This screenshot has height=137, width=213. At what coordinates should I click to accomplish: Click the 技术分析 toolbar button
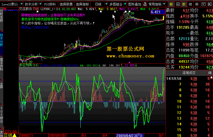click(x=31, y=4)
